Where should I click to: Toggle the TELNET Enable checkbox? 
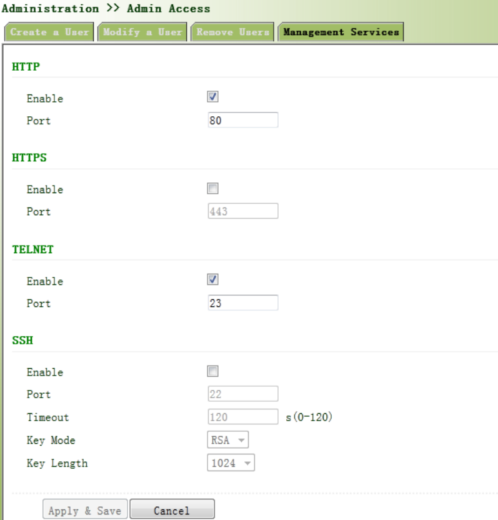(x=212, y=279)
